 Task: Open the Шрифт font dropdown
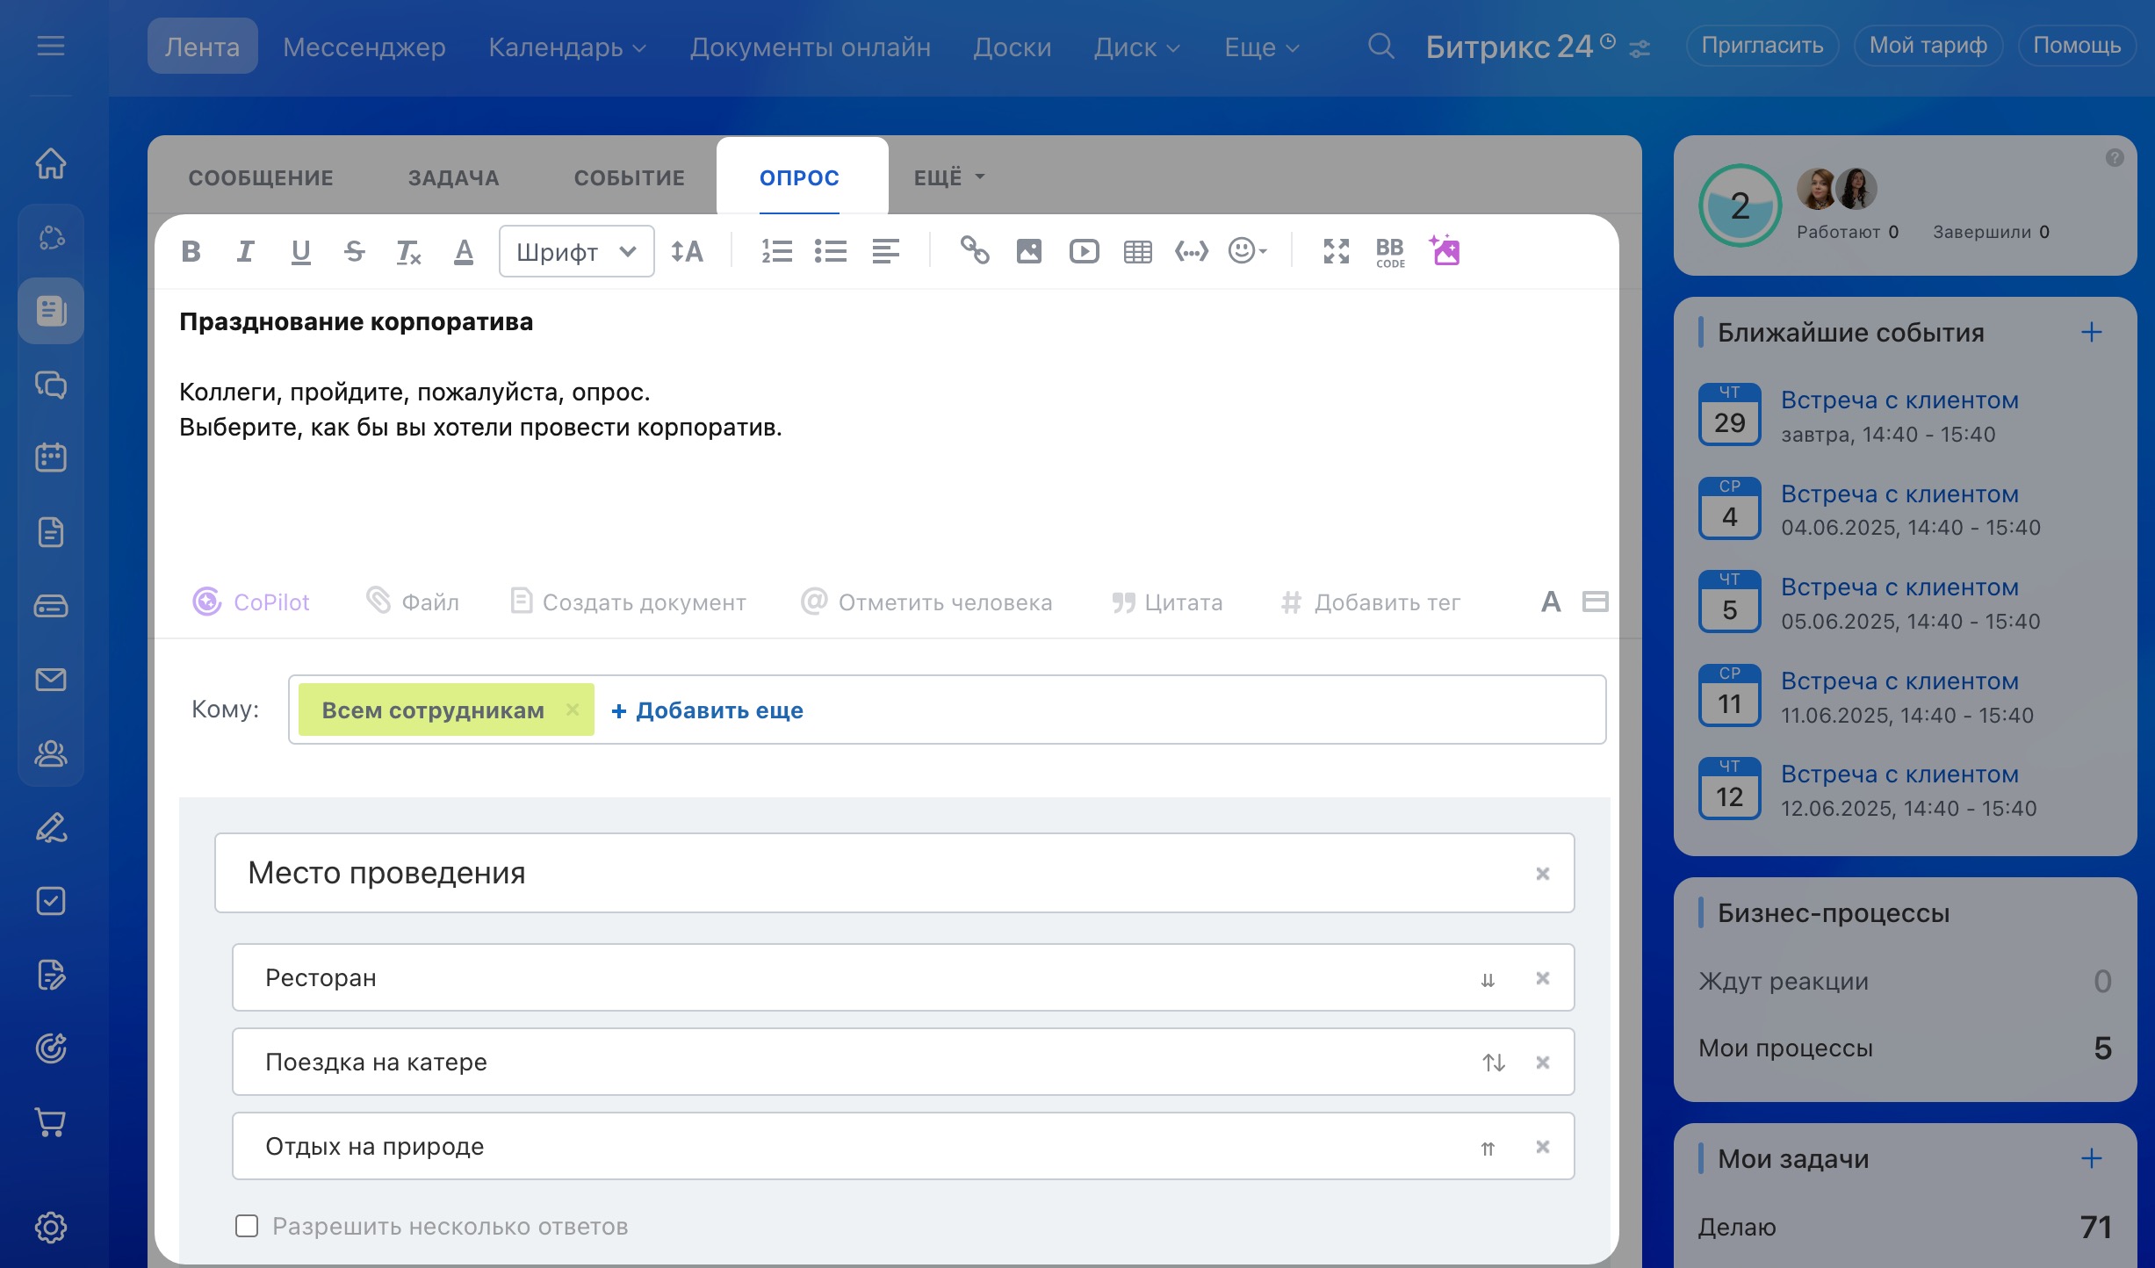click(x=576, y=252)
